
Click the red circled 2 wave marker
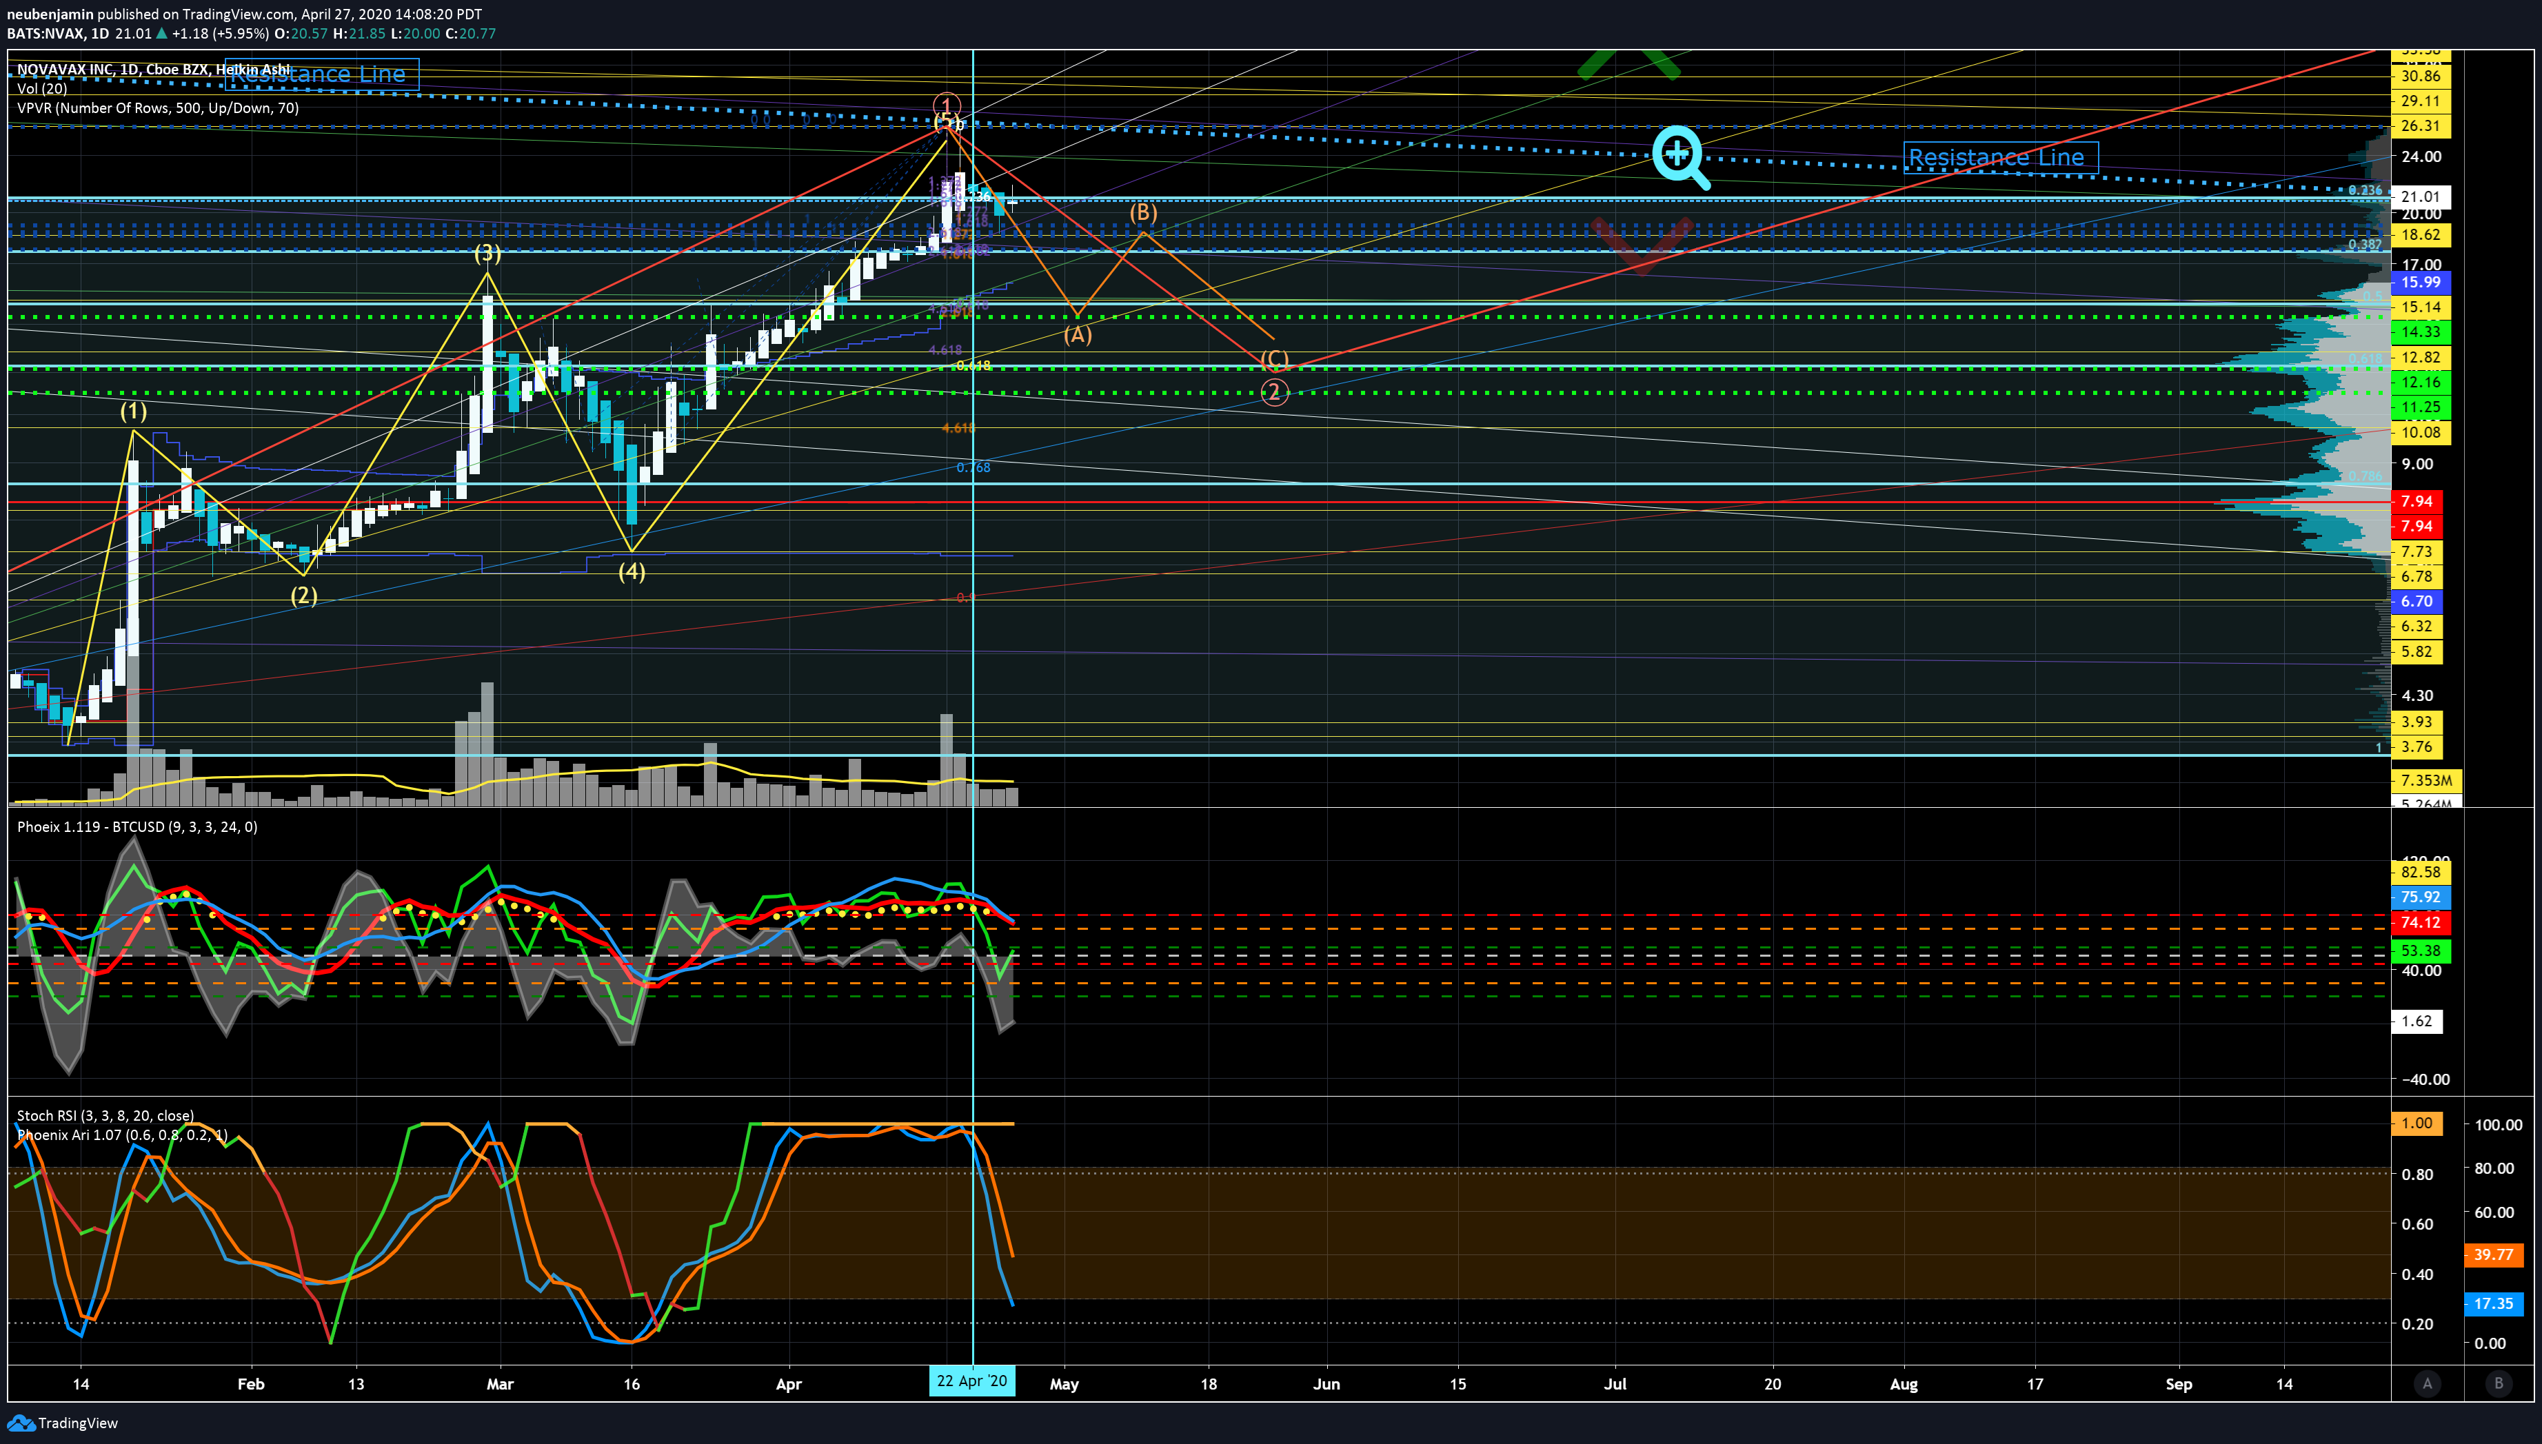tap(1273, 393)
